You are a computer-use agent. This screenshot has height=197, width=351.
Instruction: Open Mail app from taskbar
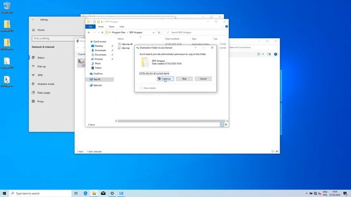pos(103,193)
